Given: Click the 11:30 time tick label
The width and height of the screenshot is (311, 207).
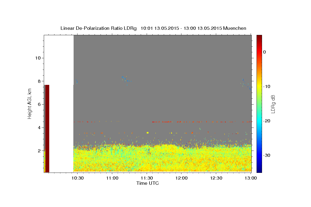Looking at the screenshot, I should (x=147, y=178).
